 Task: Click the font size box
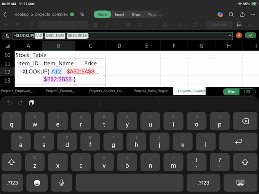tap(83, 25)
